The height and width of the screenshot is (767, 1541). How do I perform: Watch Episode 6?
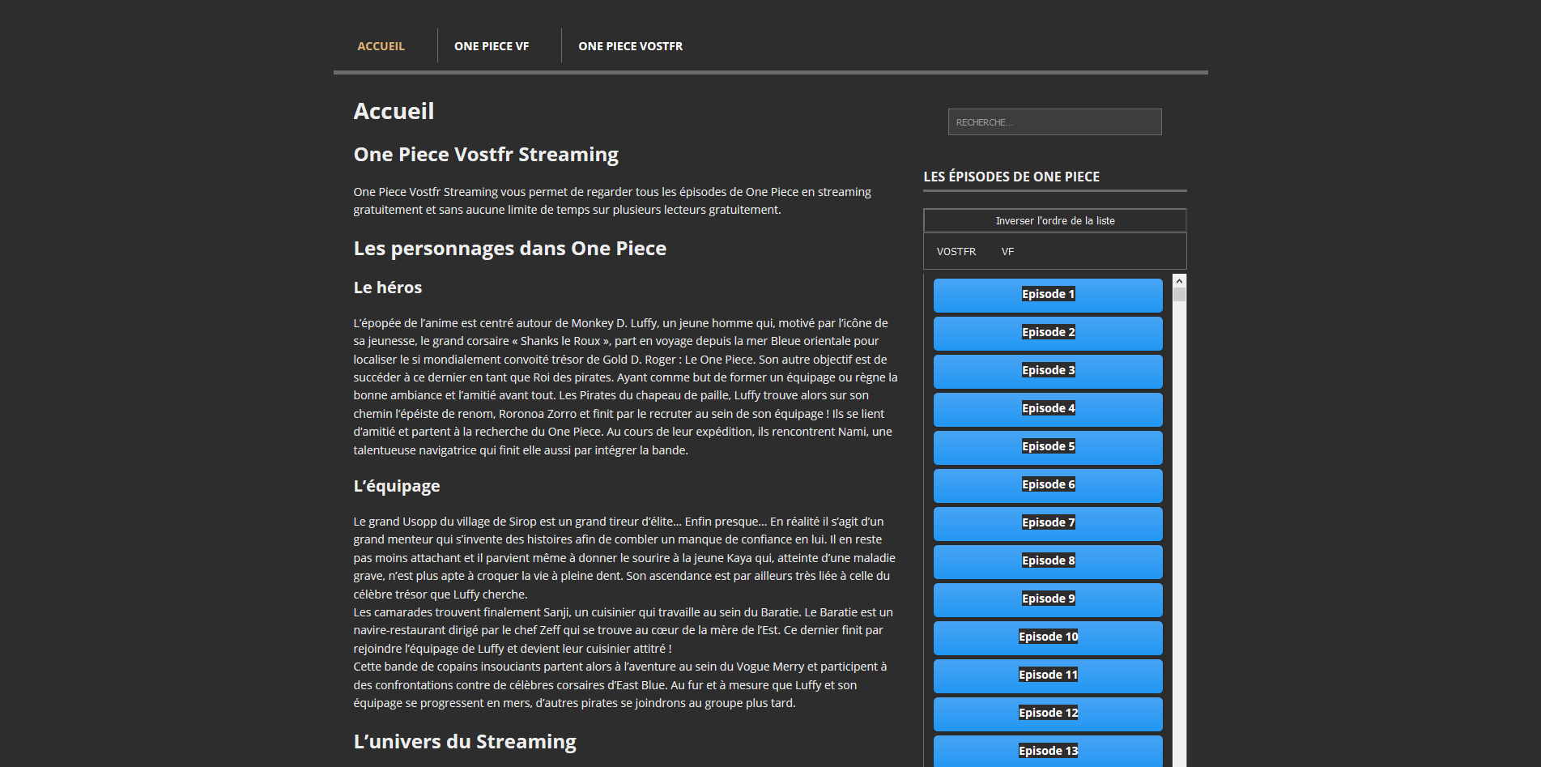pos(1048,485)
